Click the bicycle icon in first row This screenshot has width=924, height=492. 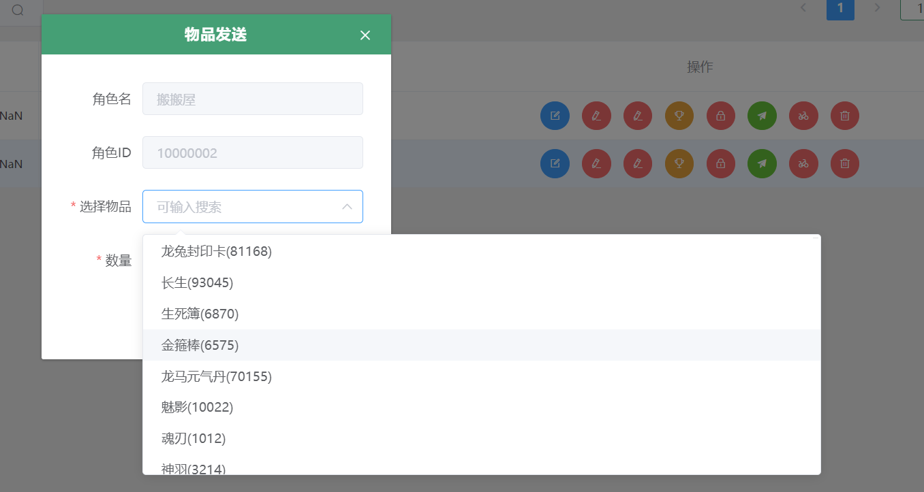(x=803, y=116)
